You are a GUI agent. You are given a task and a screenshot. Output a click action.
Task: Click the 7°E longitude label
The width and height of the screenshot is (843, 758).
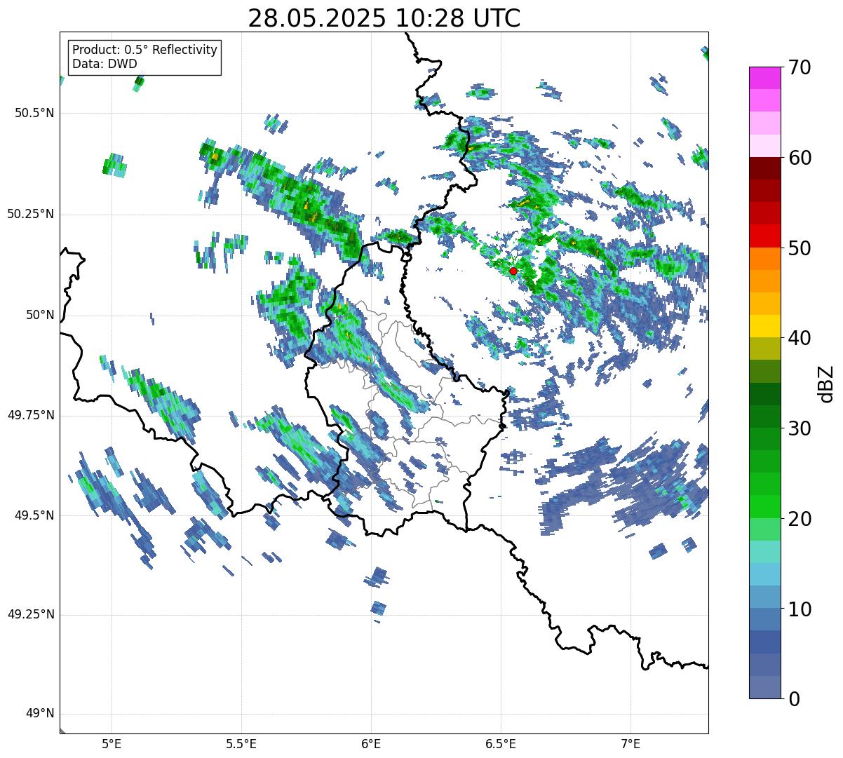pos(631,744)
